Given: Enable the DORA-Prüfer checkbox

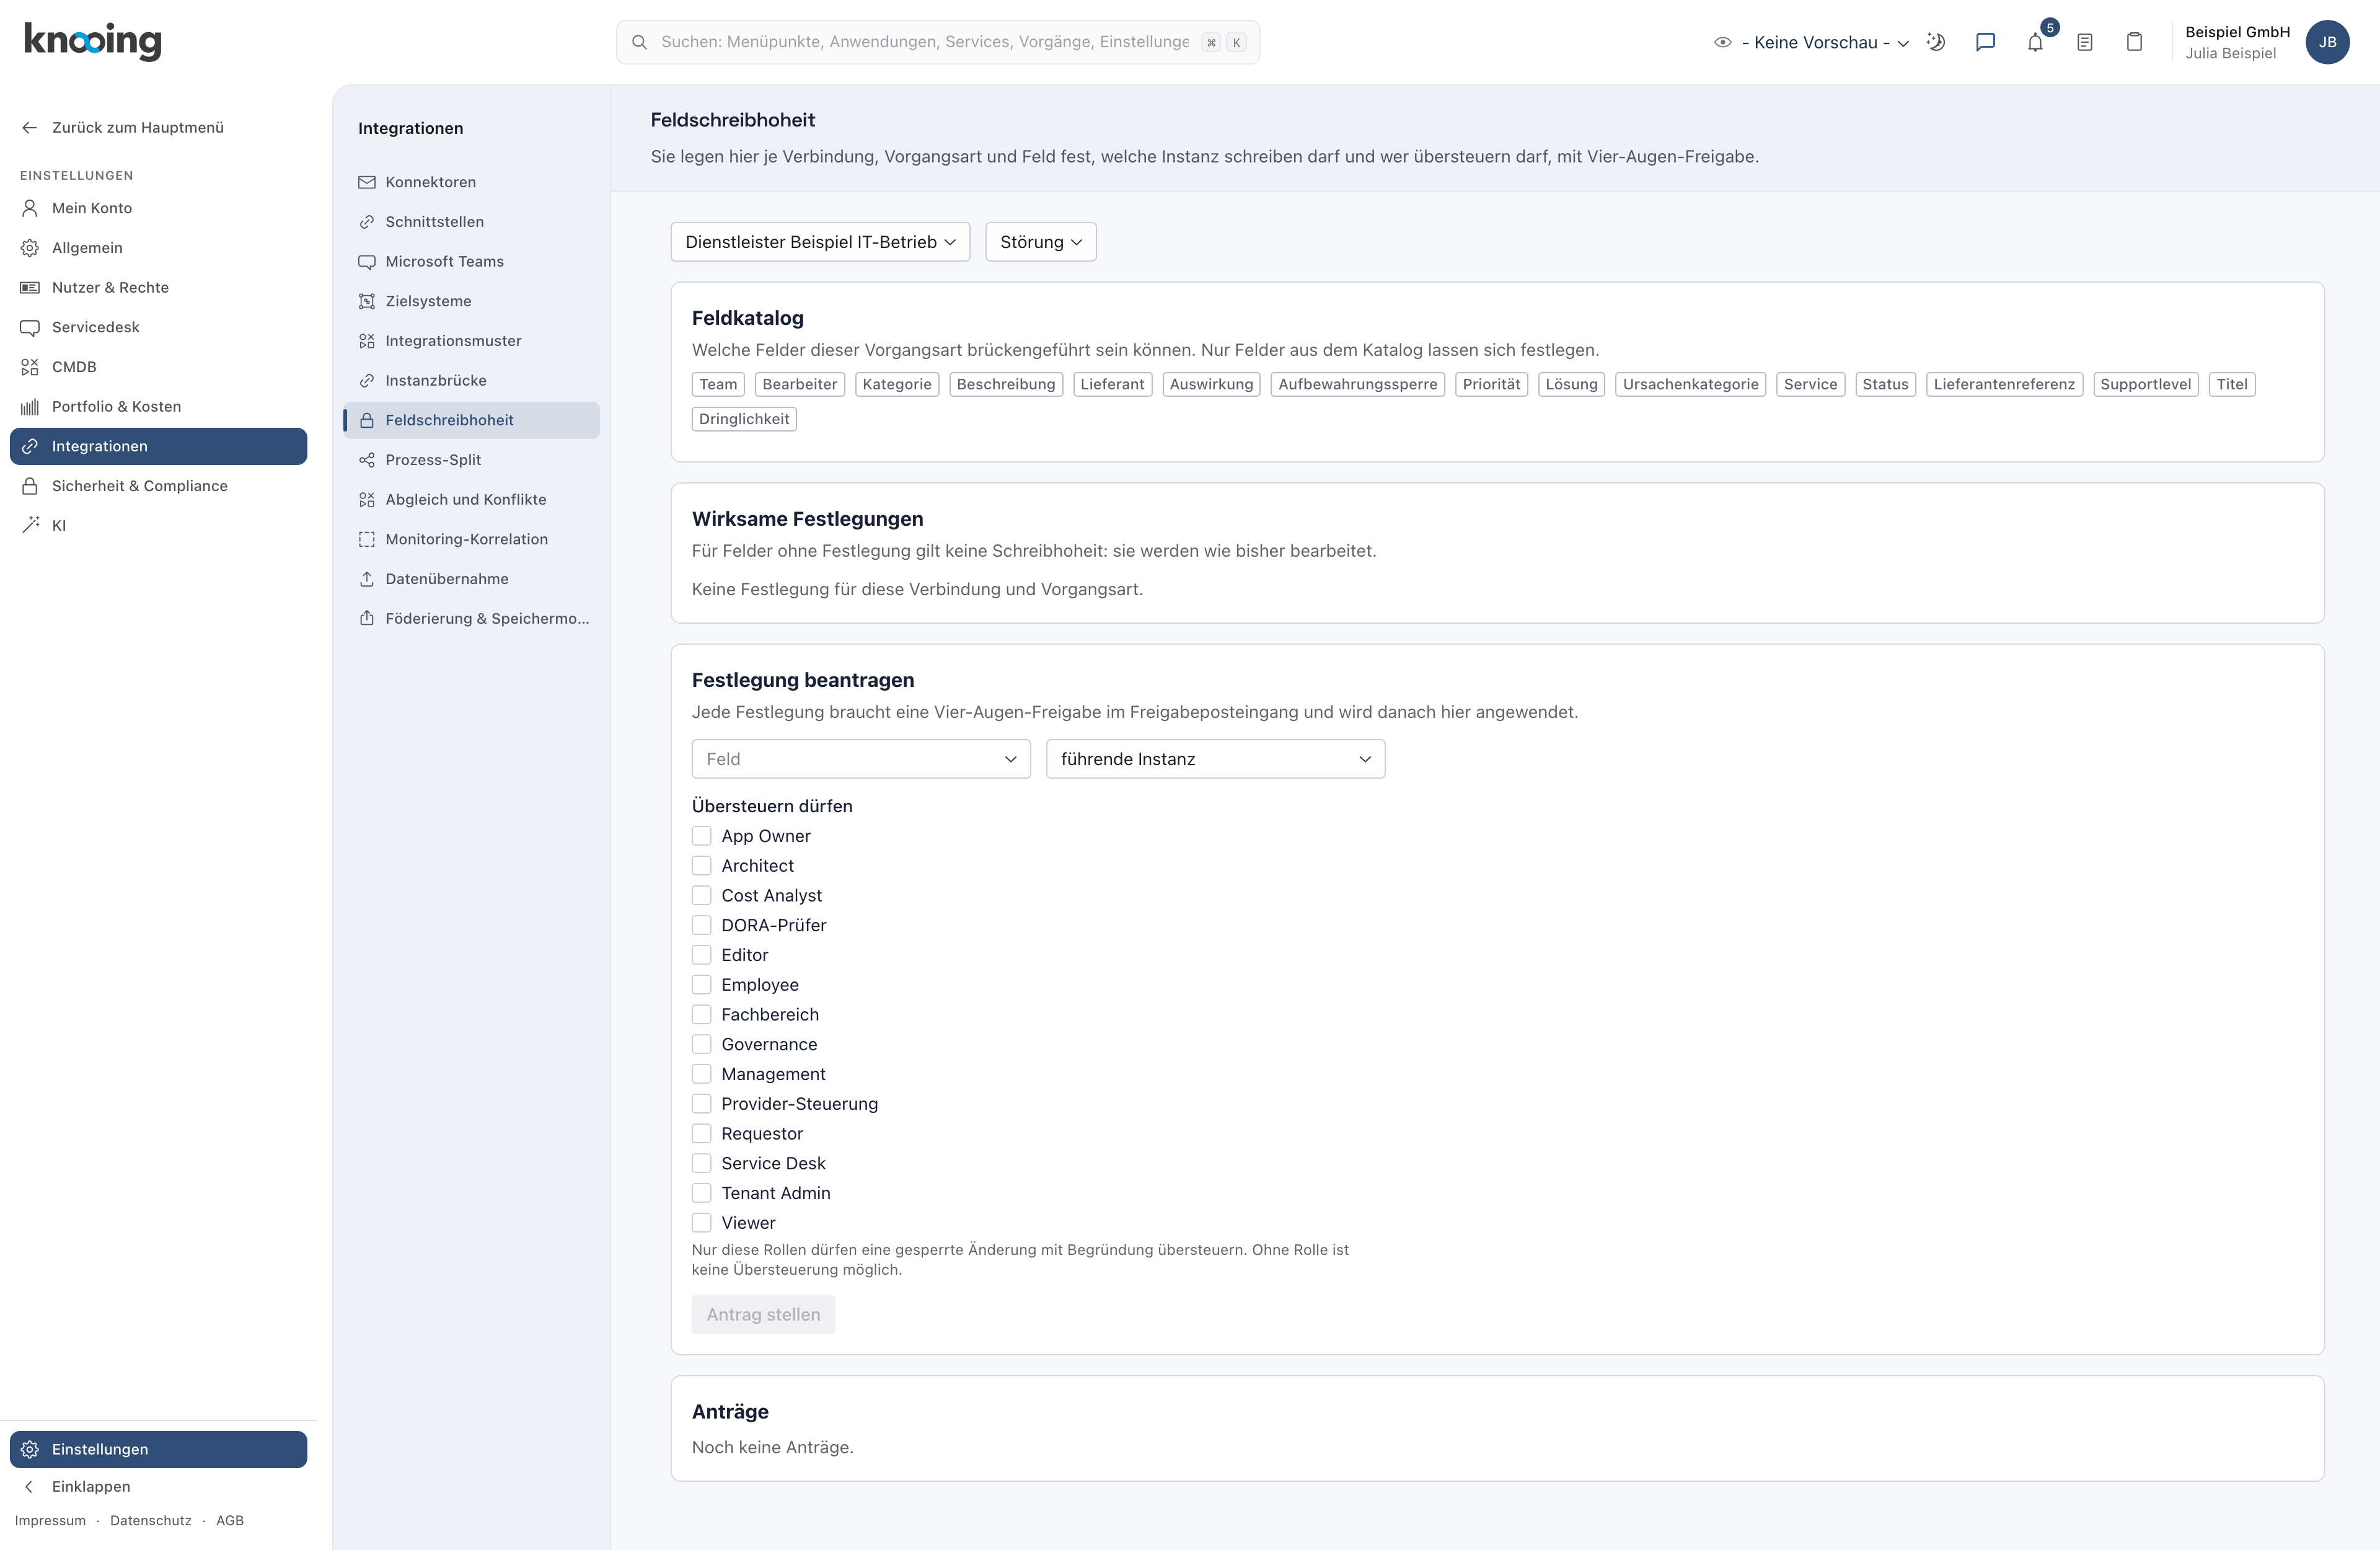Looking at the screenshot, I should (702, 926).
